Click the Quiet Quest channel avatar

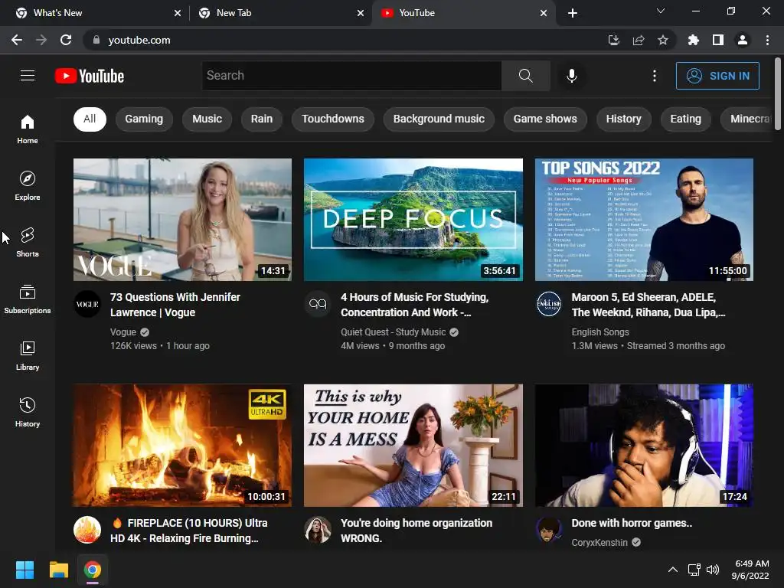pos(318,304)
